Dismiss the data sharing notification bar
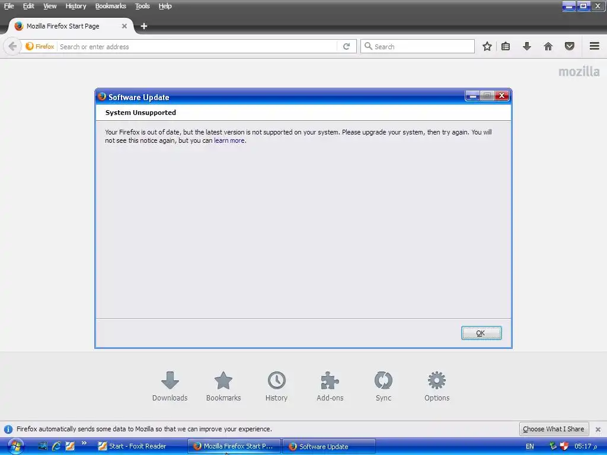607x455 pixels. pyautogui.click(x=598, y=430)
